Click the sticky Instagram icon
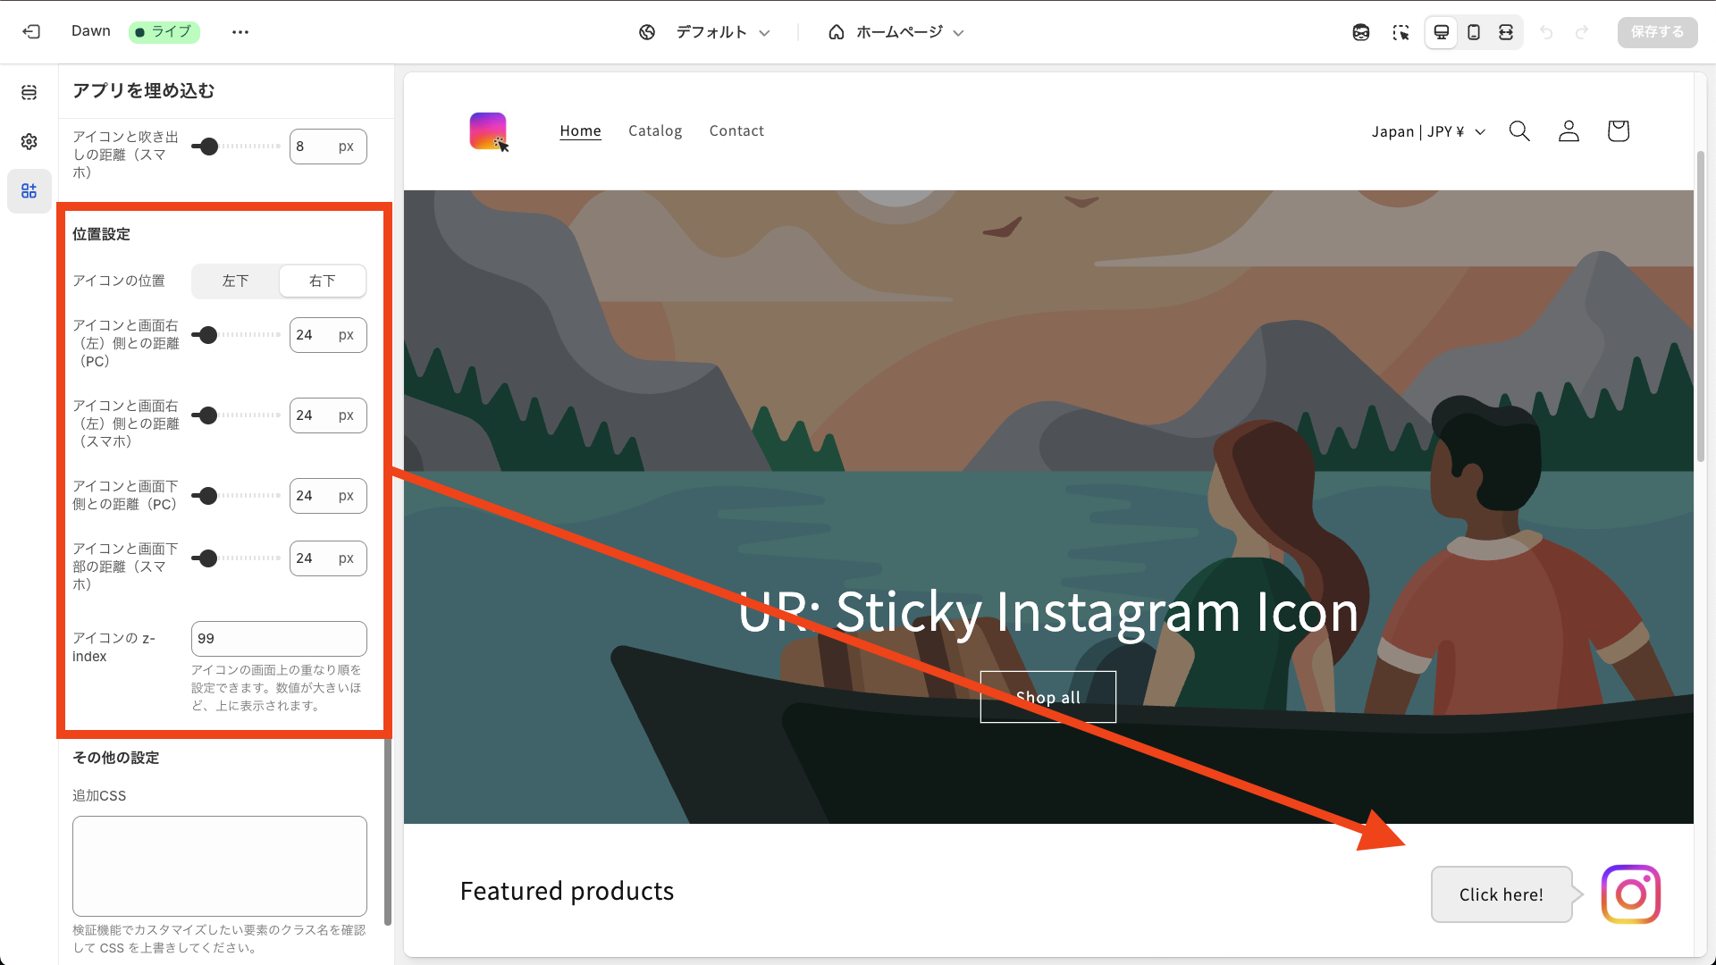 1630,894
